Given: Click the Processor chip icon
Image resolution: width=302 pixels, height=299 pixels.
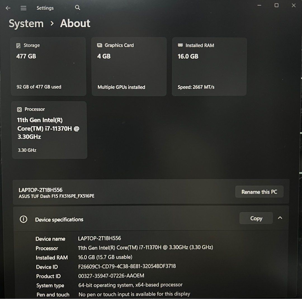Looking at the screenshot, I should (19, 109).
